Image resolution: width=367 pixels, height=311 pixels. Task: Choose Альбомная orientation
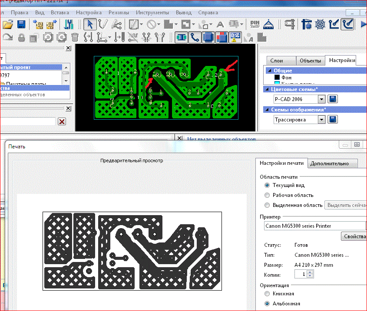[x=267, y=304]
